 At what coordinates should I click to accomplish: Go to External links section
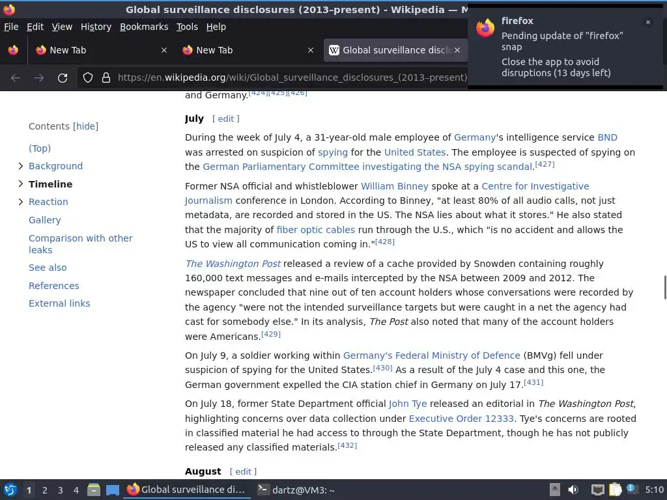click(59, 303)
